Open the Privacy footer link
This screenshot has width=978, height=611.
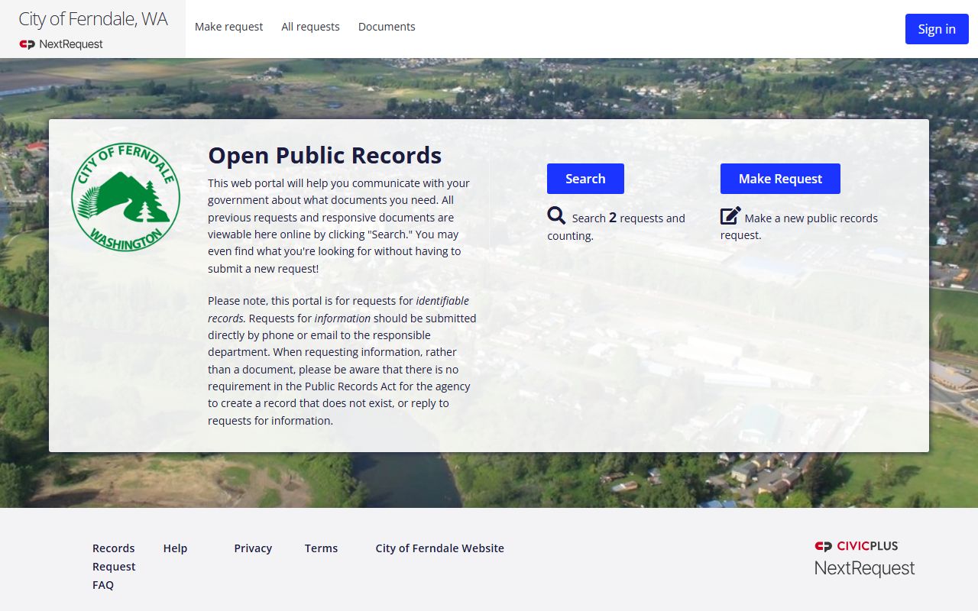253,548
